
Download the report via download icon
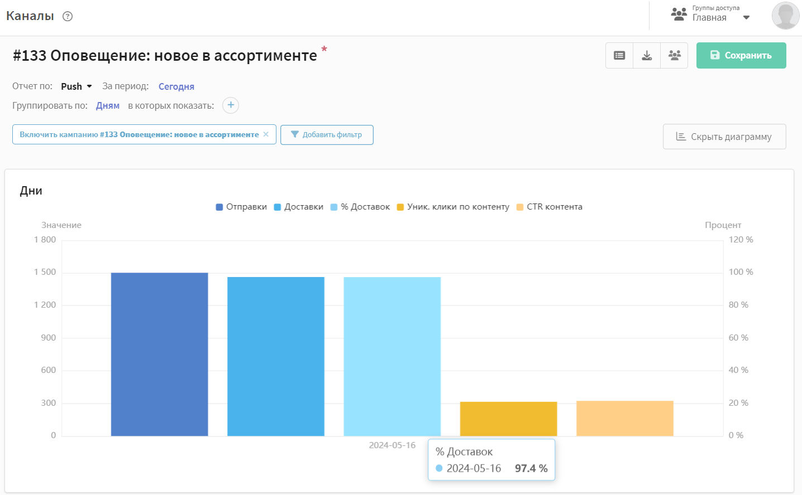[647, 55]
